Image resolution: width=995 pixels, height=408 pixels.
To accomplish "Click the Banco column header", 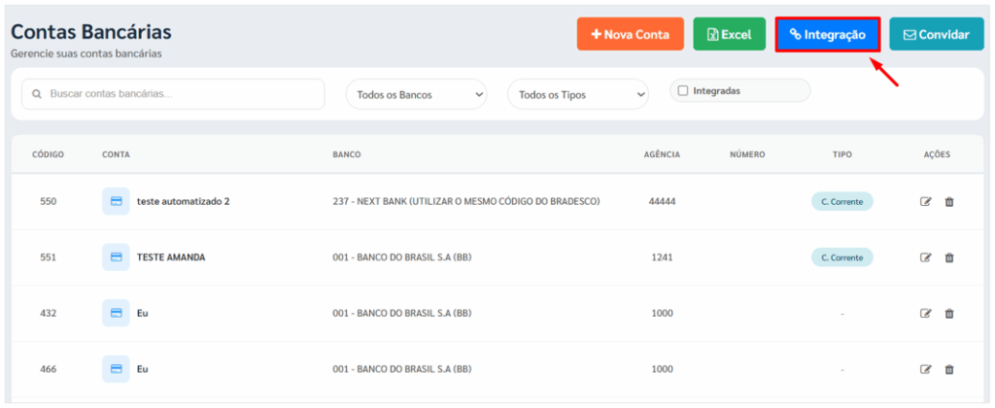I will point(347,154).
